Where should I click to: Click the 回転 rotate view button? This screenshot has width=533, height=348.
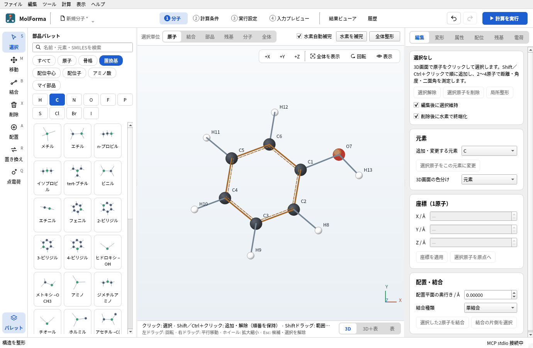tap(358, 56)
